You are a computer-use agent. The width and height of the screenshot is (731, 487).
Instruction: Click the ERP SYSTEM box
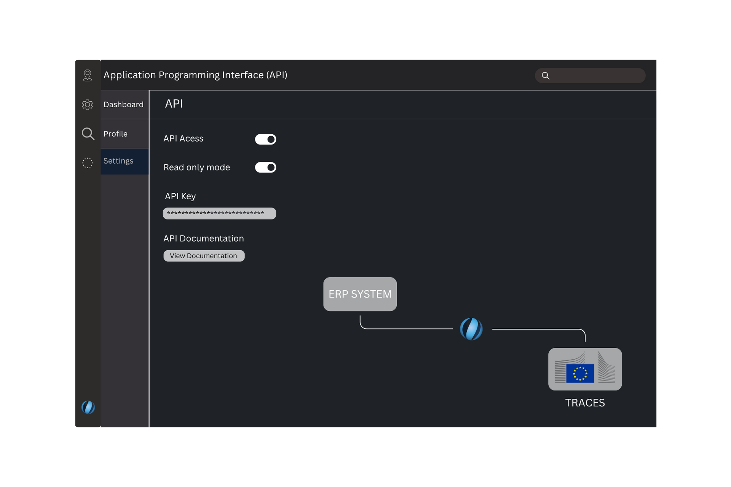[360, 294]
